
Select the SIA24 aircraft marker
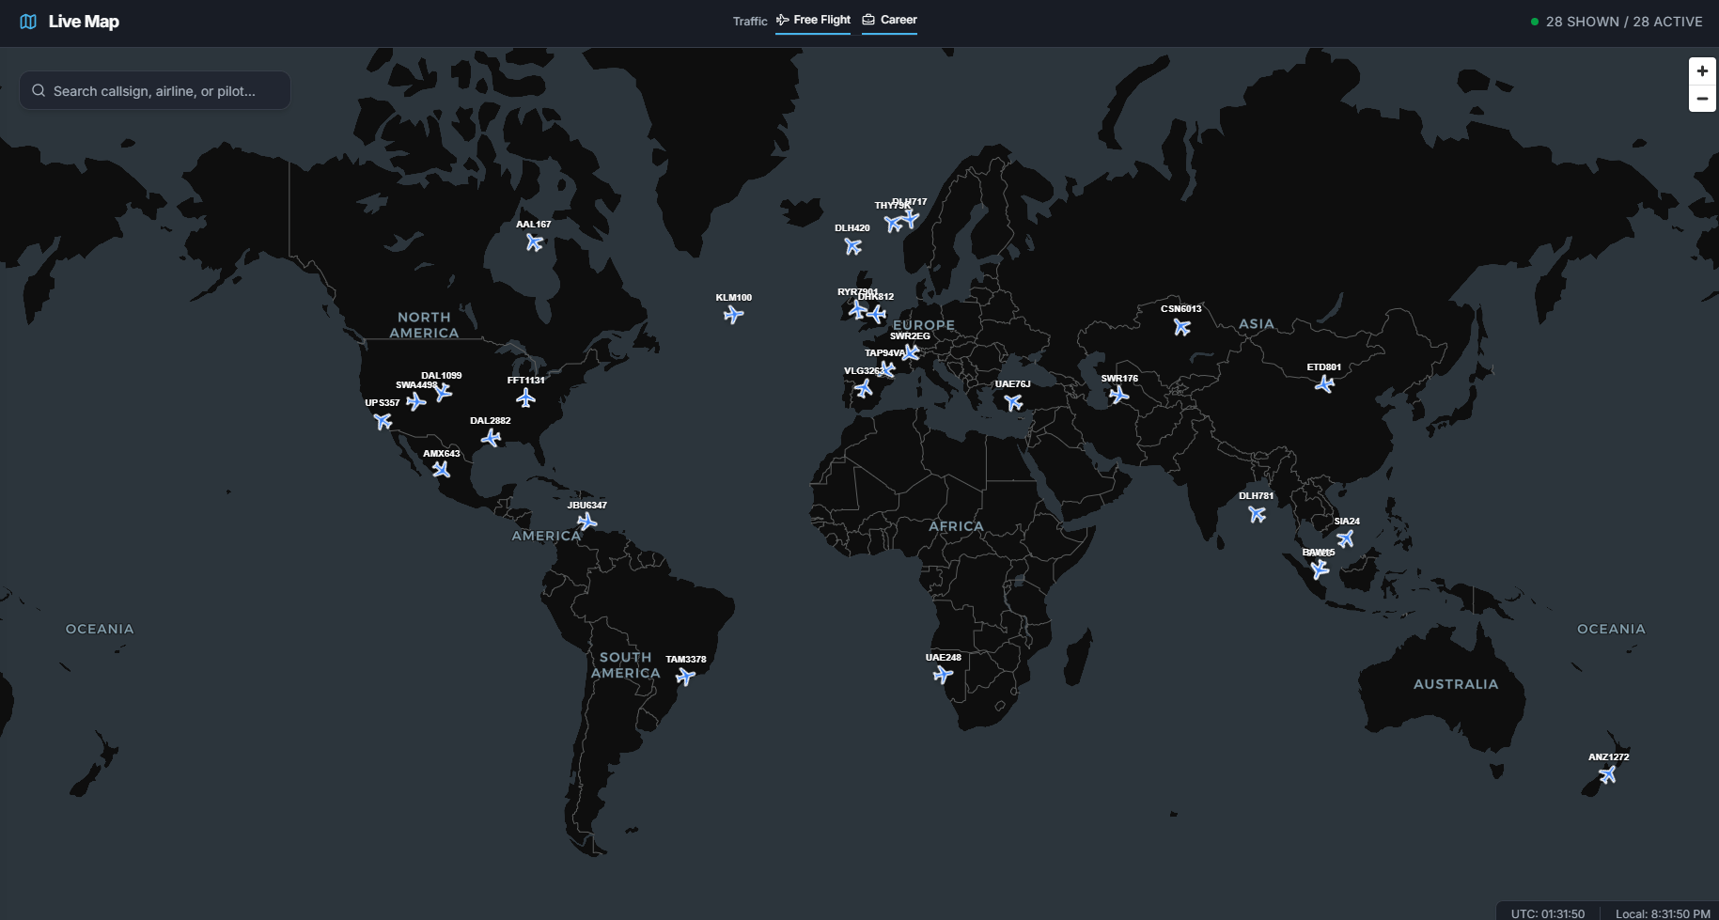[1346, 538]
